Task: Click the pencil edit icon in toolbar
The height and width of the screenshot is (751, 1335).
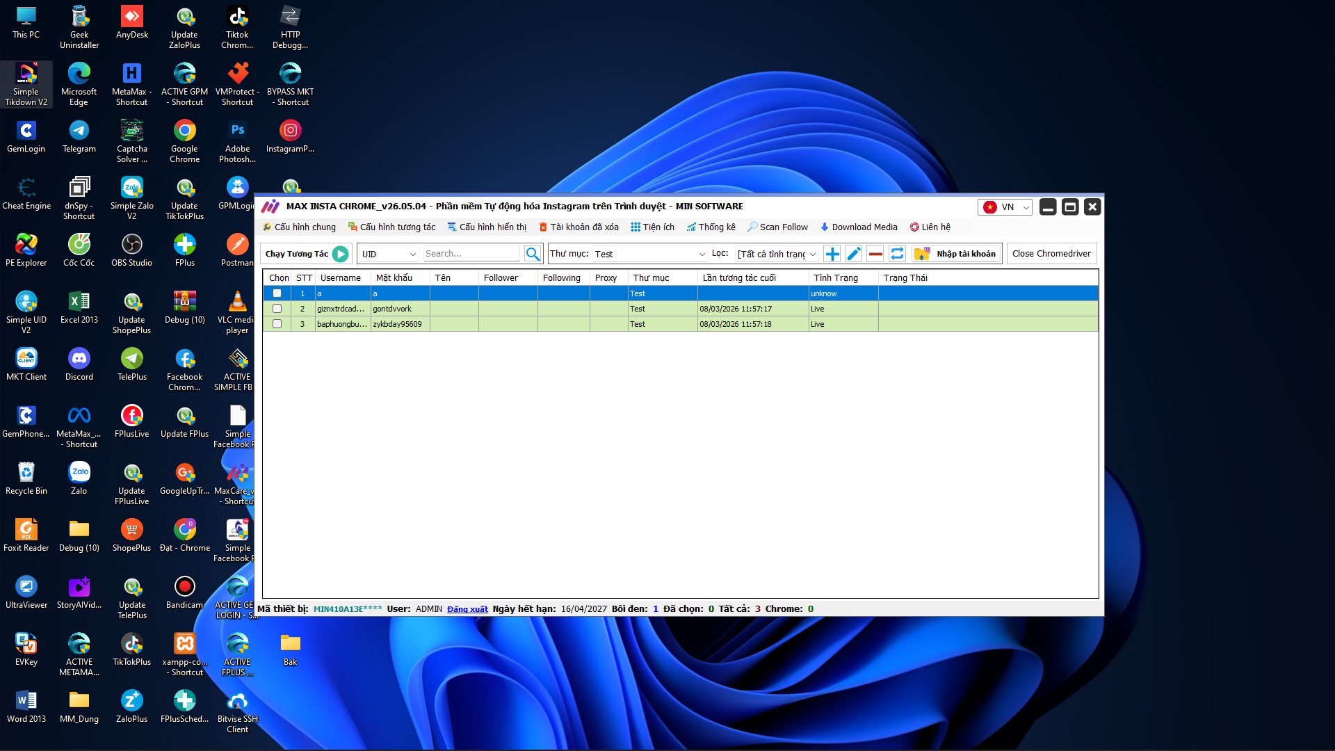Action: coord(854,254)
